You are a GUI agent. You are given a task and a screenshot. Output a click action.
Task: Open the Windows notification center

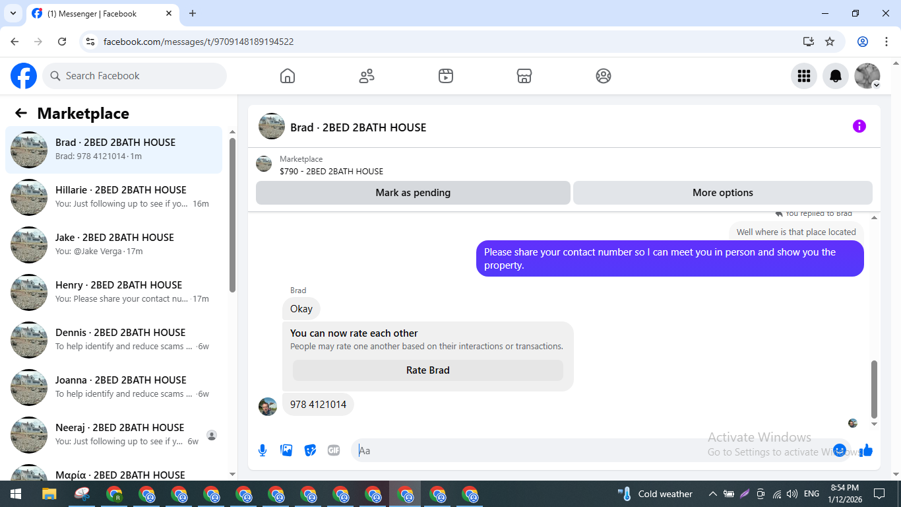pos(879,494)
